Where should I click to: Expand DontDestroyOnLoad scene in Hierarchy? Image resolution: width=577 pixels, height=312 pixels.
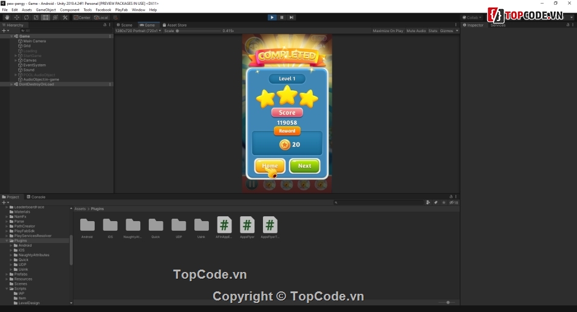12,84
